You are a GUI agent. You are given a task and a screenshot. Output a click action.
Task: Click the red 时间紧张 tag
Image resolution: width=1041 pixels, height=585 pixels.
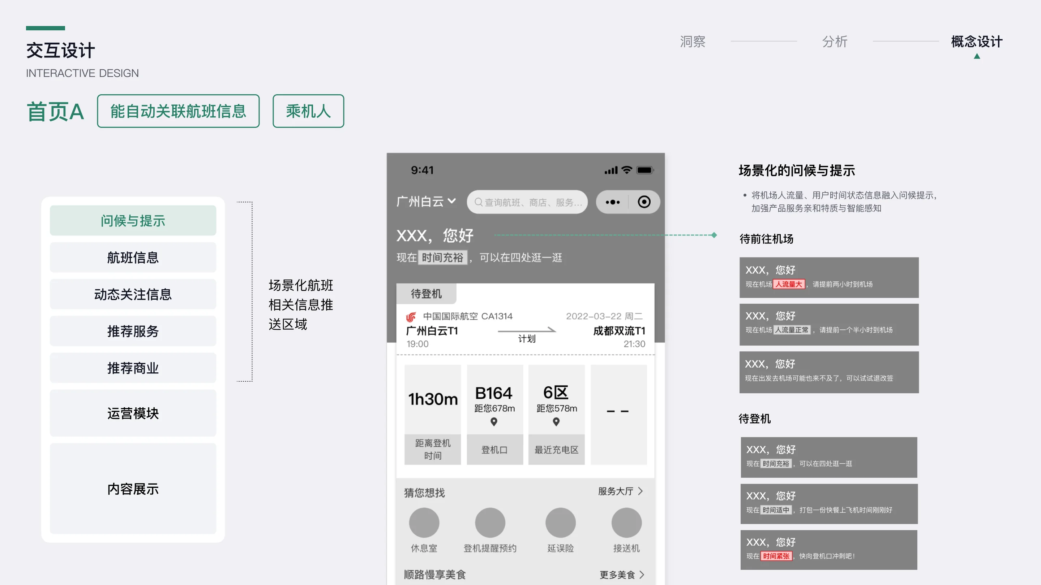click(776, 556)
